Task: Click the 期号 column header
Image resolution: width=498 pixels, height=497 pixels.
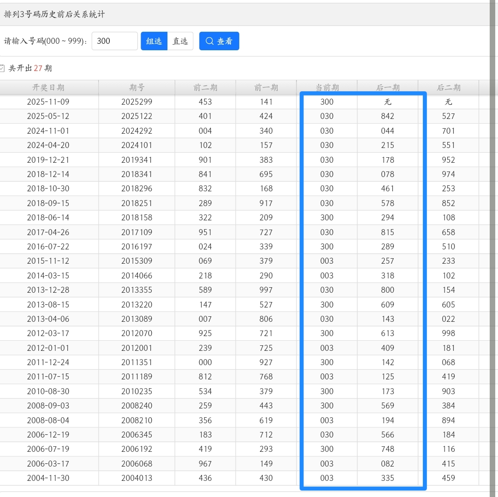Action: (x=137, y=88)
